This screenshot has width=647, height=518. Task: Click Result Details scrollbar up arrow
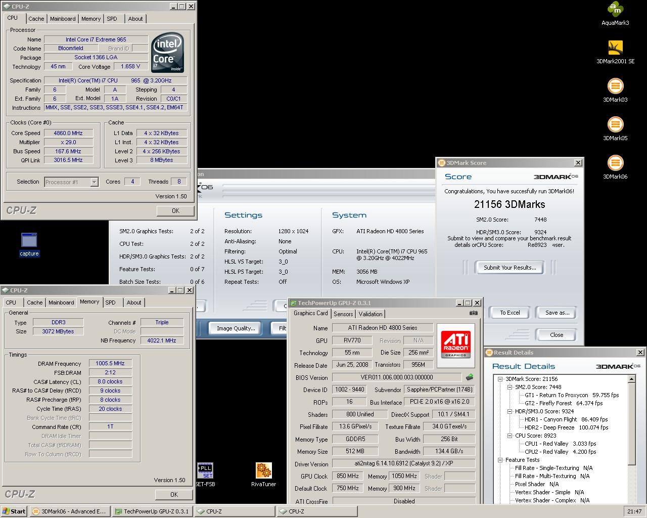click(632, 379)
